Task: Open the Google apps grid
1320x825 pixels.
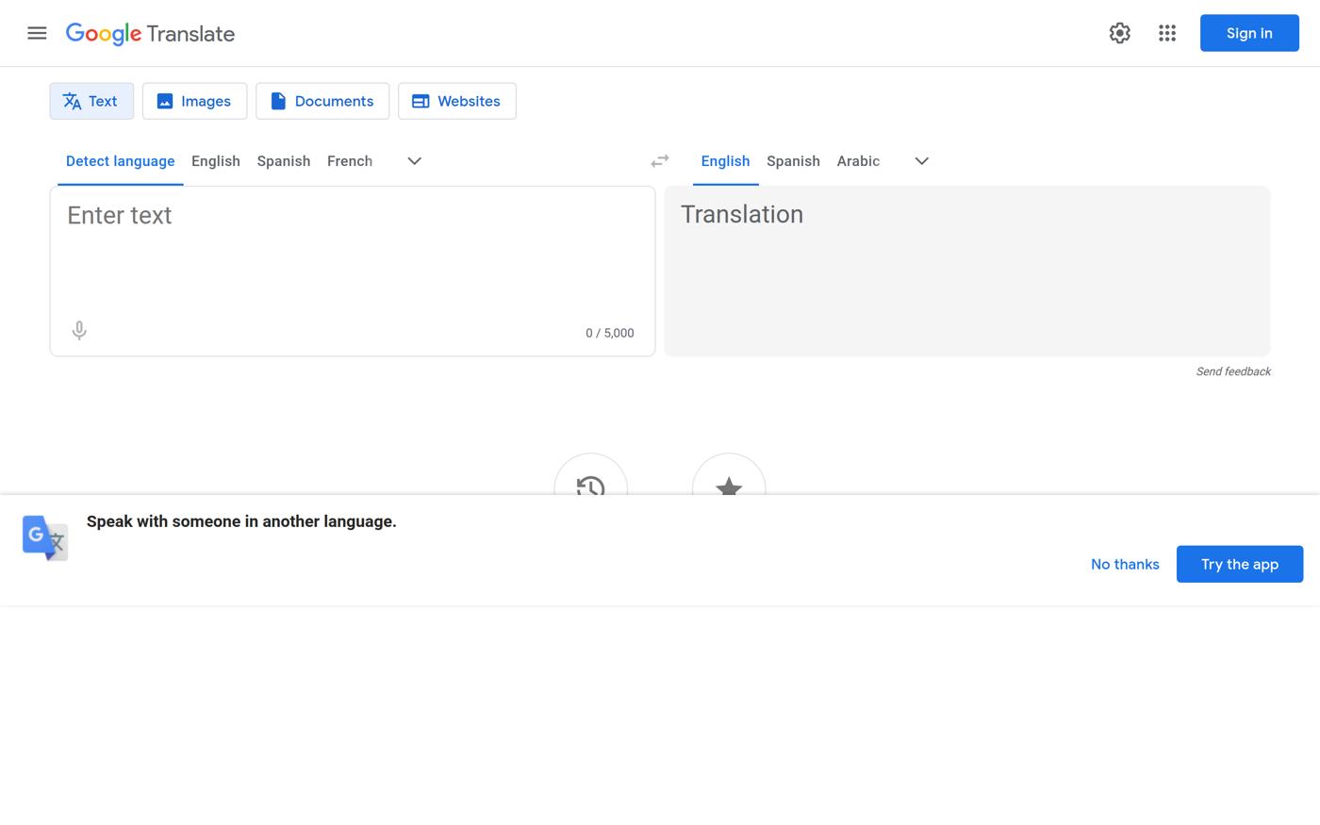Action: pos(1167,33)
